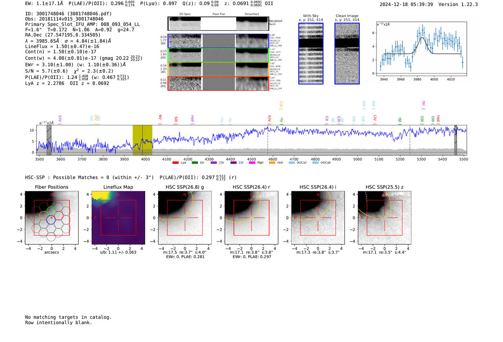Click the Gaussian emission line fit plot

click(421, 49)
